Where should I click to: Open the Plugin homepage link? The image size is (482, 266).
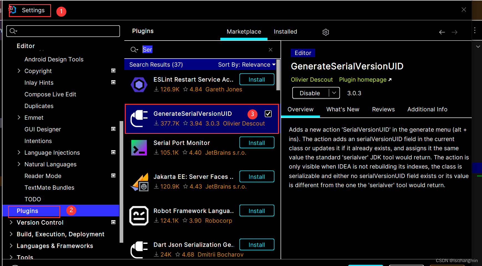click(362, 80)
